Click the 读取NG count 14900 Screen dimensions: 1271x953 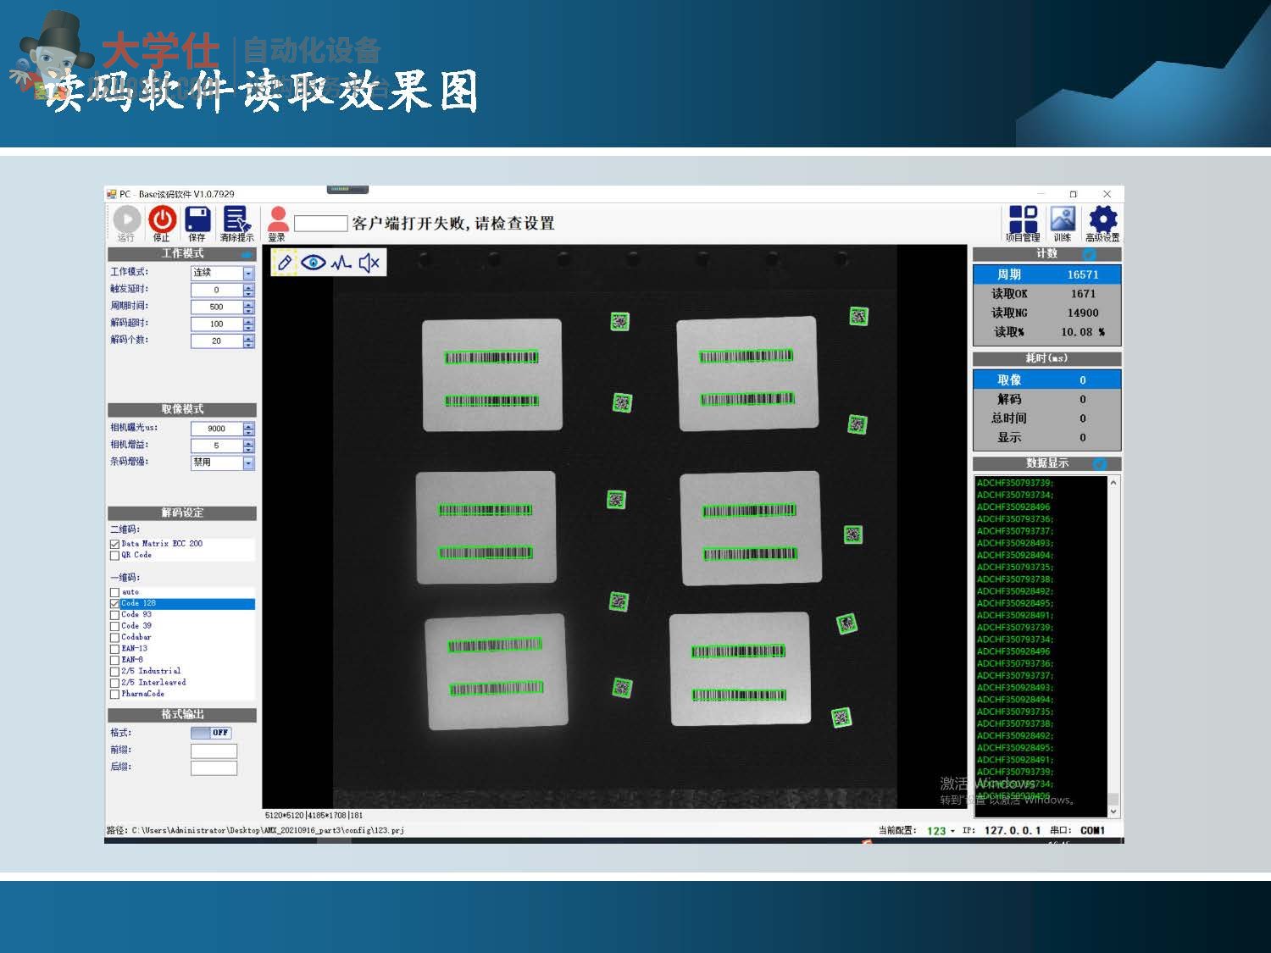click(1083, 313)
